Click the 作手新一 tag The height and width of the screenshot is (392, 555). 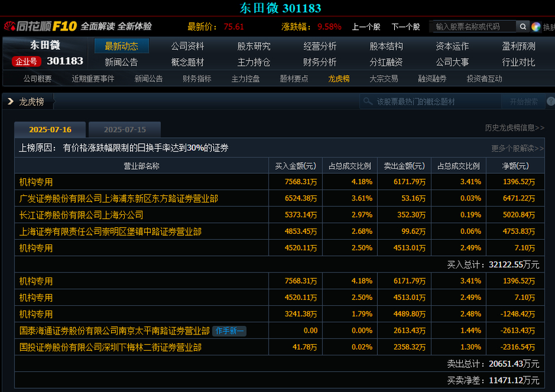pyautogui.click(x=229, y=331)
